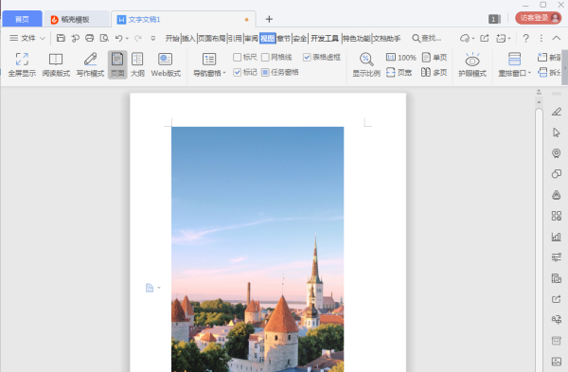Open the cloud sync dropdown arrow
568x372 pixels.
[x=473, y=39]
